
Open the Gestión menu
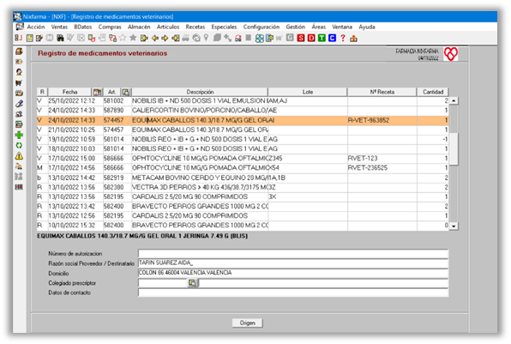coord(296,27)
